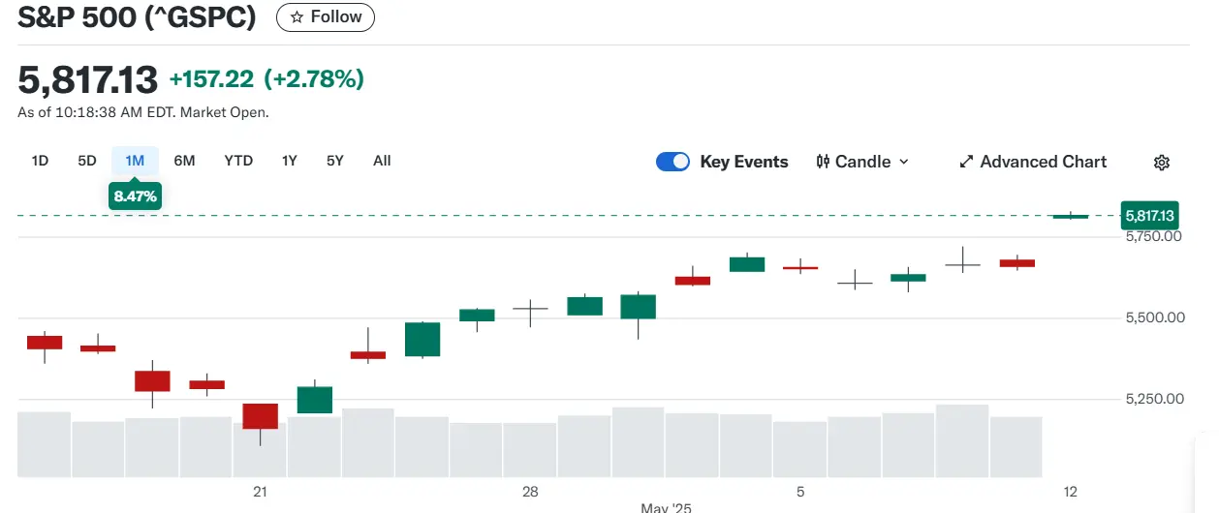Click the latest green candle near May 12
The height and width of the screenshot is (513, 1219).
tap(1071, 216)
